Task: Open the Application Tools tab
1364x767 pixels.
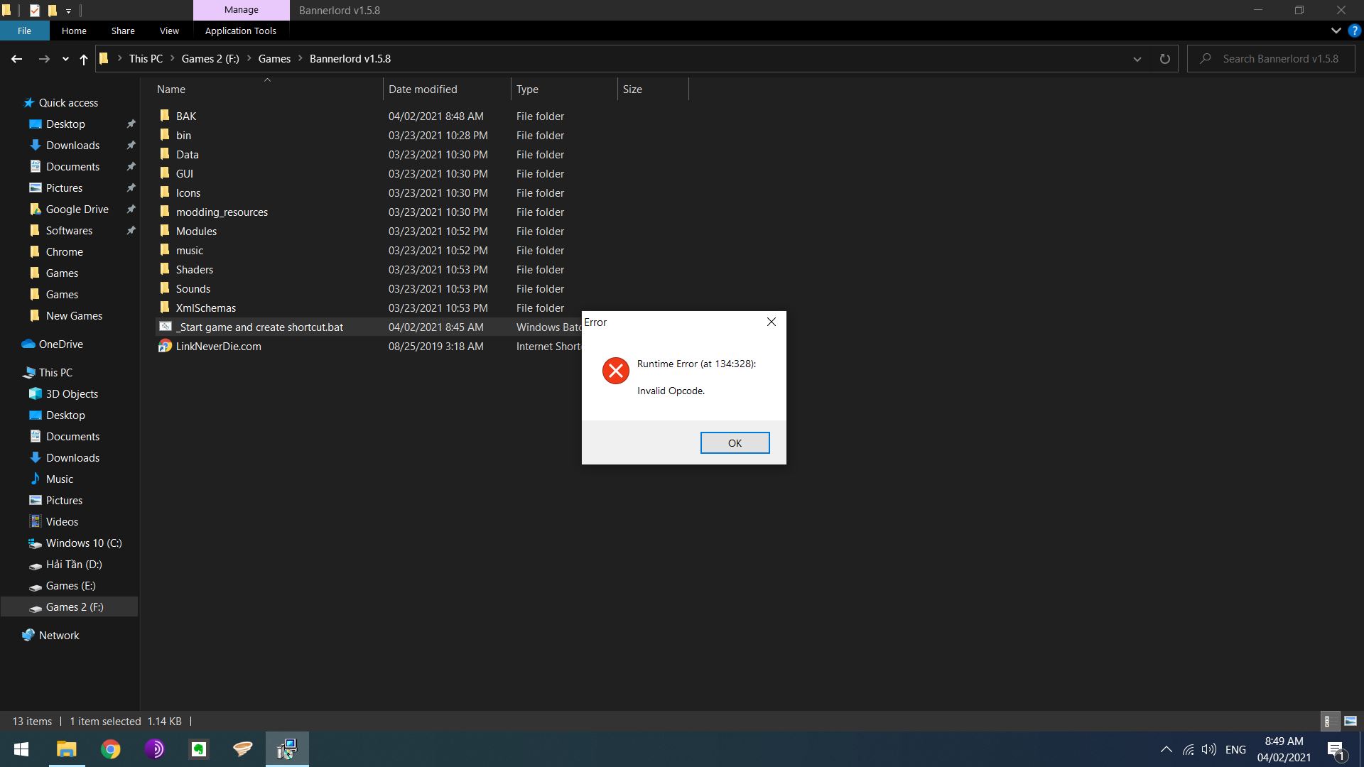Action: [240, 31]
